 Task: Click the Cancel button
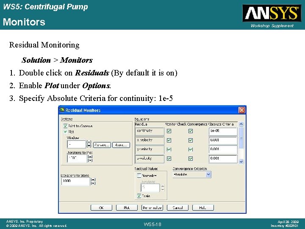[x=177, y=207]
